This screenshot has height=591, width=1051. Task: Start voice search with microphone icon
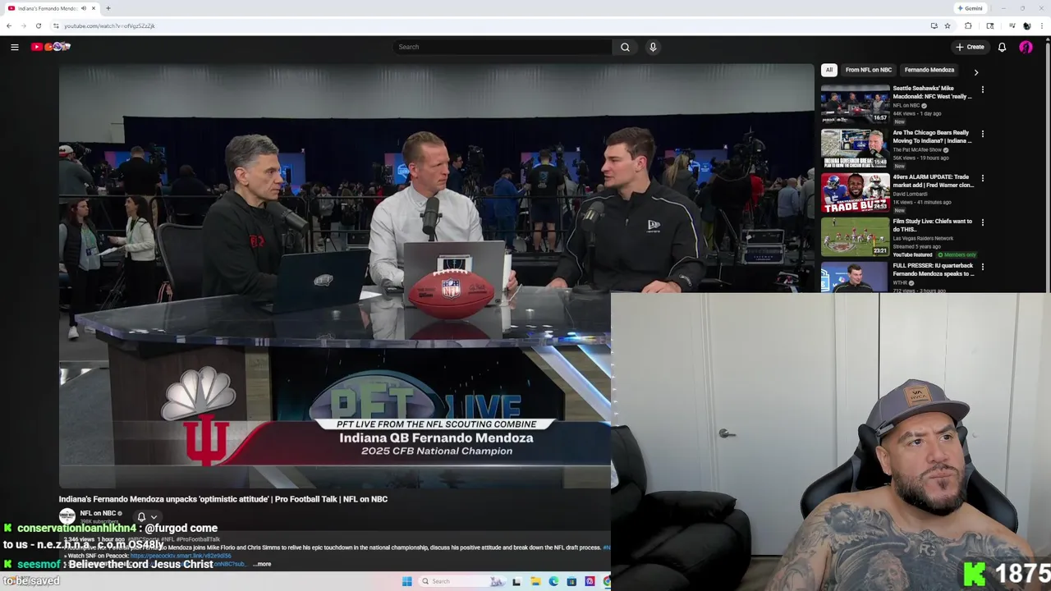(x=653, y=47)
